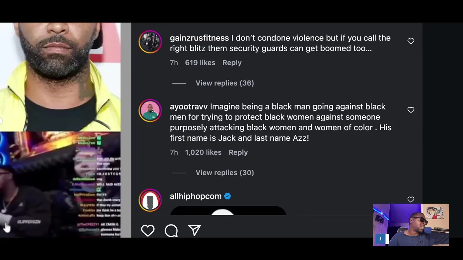Open the allhiphopcom username link
The height and width of the screenshot is (260, 463).
tap(196, 196)
